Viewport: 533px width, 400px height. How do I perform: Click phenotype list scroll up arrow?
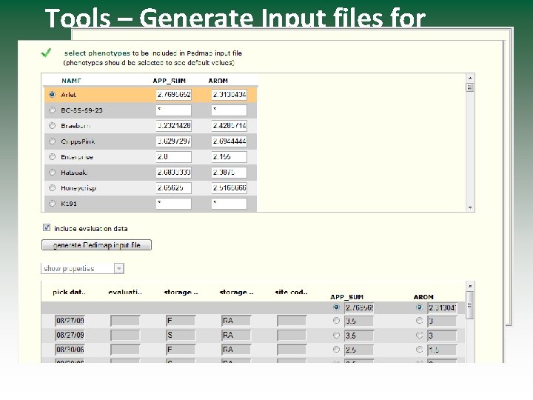(x=470, y=78)
